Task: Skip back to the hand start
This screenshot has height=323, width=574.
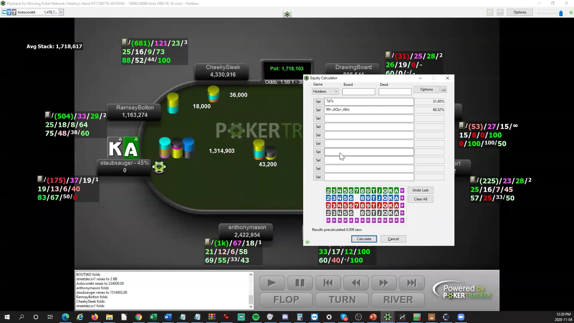Action: [328, 283]
